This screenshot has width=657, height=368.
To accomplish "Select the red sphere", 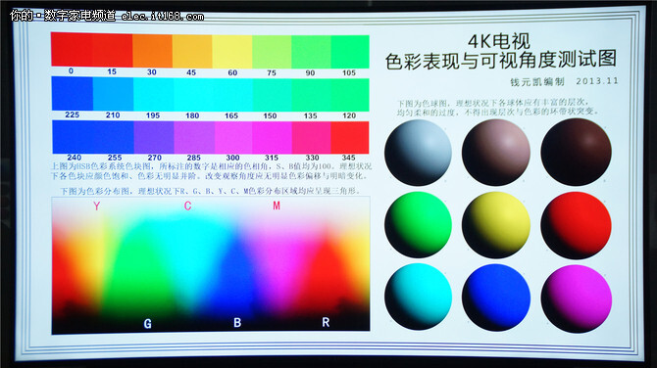I will pyautogui.click(x=577, y=225).
